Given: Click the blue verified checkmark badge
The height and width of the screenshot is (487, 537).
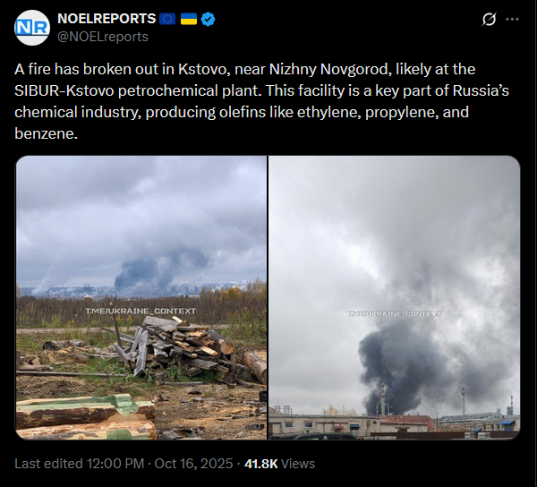Looking at the screenshot, I should pos(208,19).
